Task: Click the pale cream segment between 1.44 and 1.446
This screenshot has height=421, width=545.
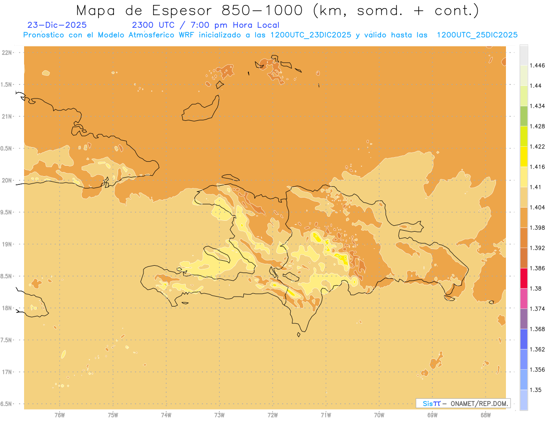Action: [x=524, y=75]
